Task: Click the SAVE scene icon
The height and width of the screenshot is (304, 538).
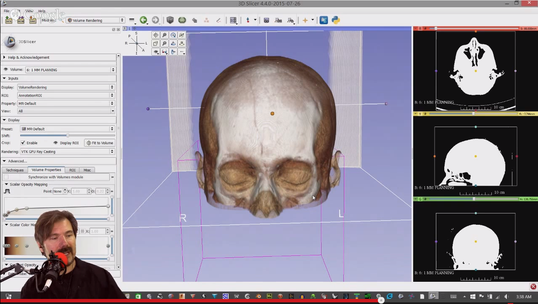Action: click(33, 20)
